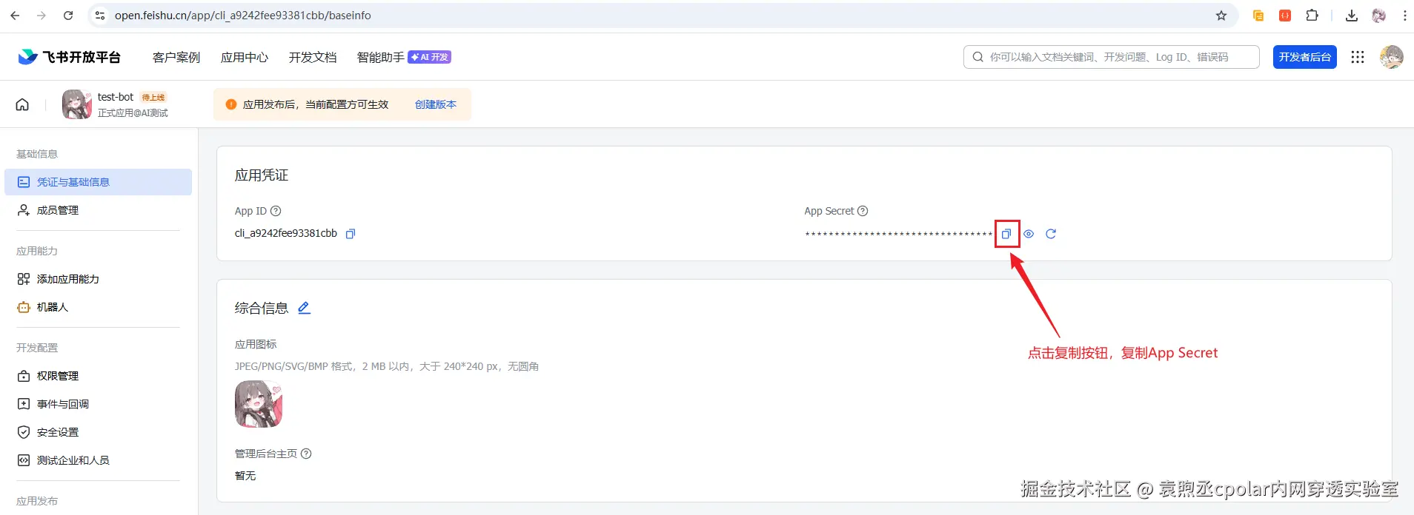Reveal the hidden App Secret
Viewport: 1414px width, 515px height.
pyautogui.click(x=1029, y=234)
